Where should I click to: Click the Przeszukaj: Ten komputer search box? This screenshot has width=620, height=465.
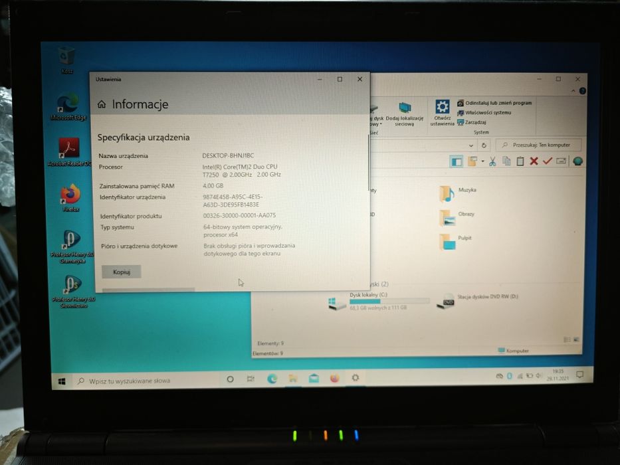coord(538,145)
